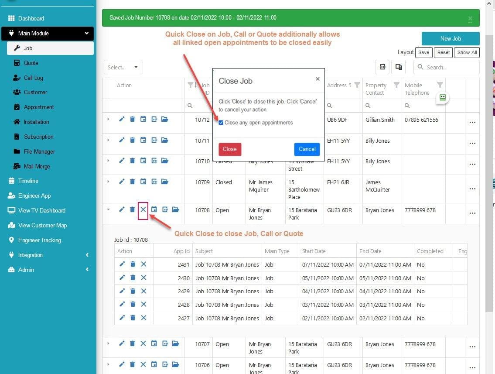This screenshot has height=374, width=495.
Task: Click the Mobile Telephone column filter icon
Action: coord(440,85)
